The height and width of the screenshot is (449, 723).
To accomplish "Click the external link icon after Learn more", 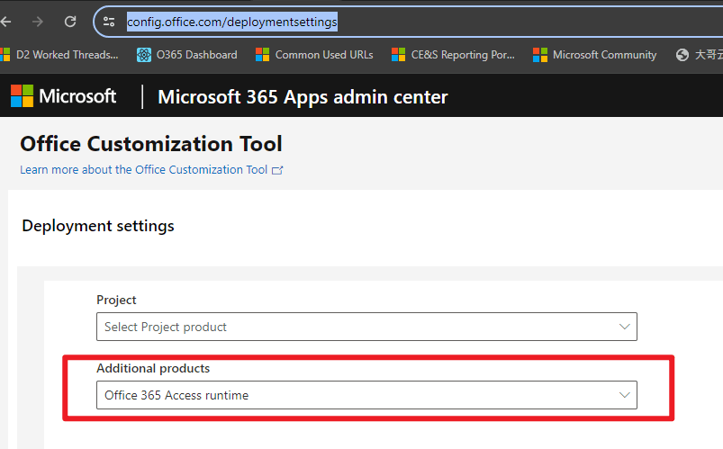I will (x=277, y=170).
